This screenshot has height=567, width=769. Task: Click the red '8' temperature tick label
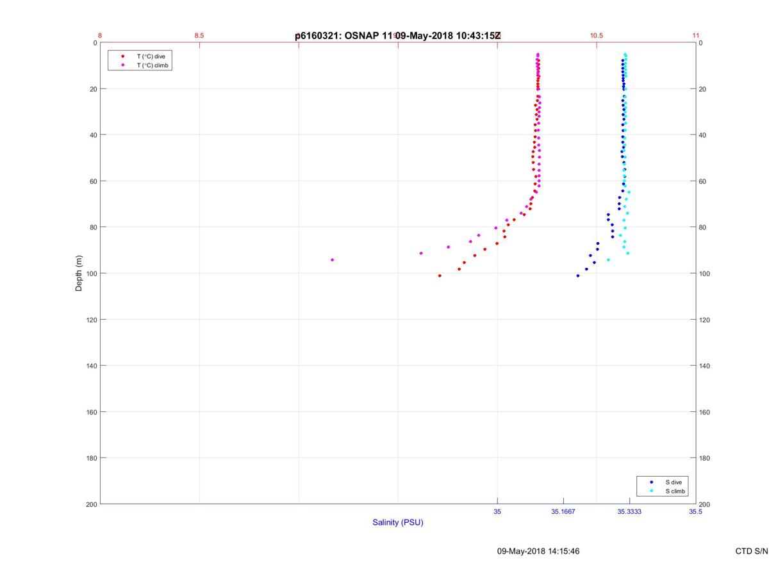100,36
